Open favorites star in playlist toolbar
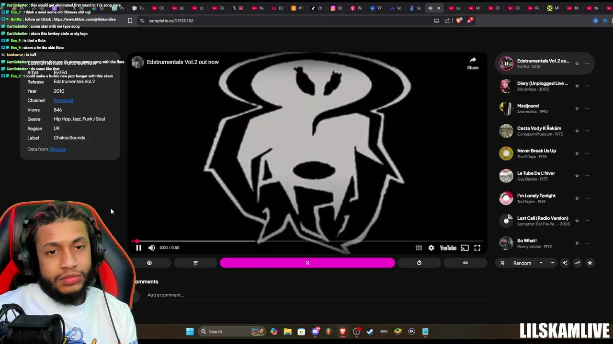The image size is (613, 344). pos(590,263)
